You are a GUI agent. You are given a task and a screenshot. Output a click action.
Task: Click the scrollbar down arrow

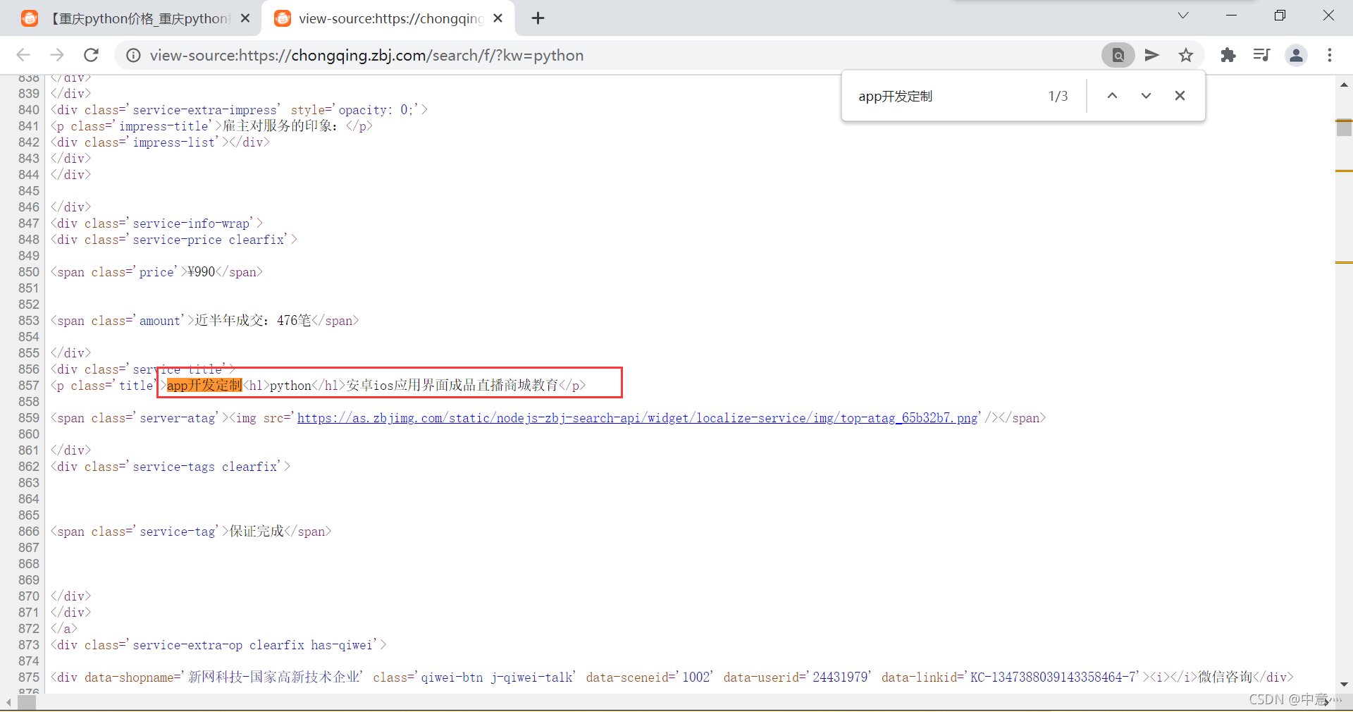click(x=1344, y=684)
